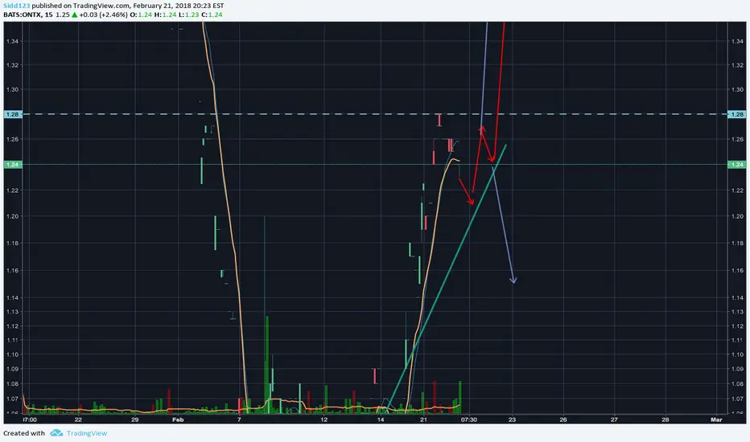Click the 1.16 label on the right price axis
This screenshot has height=442, width=750.
tap(737, 270)
